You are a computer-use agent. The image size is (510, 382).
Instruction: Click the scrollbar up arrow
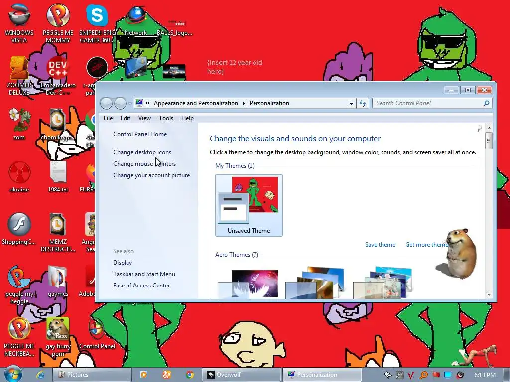click(489, 128)
